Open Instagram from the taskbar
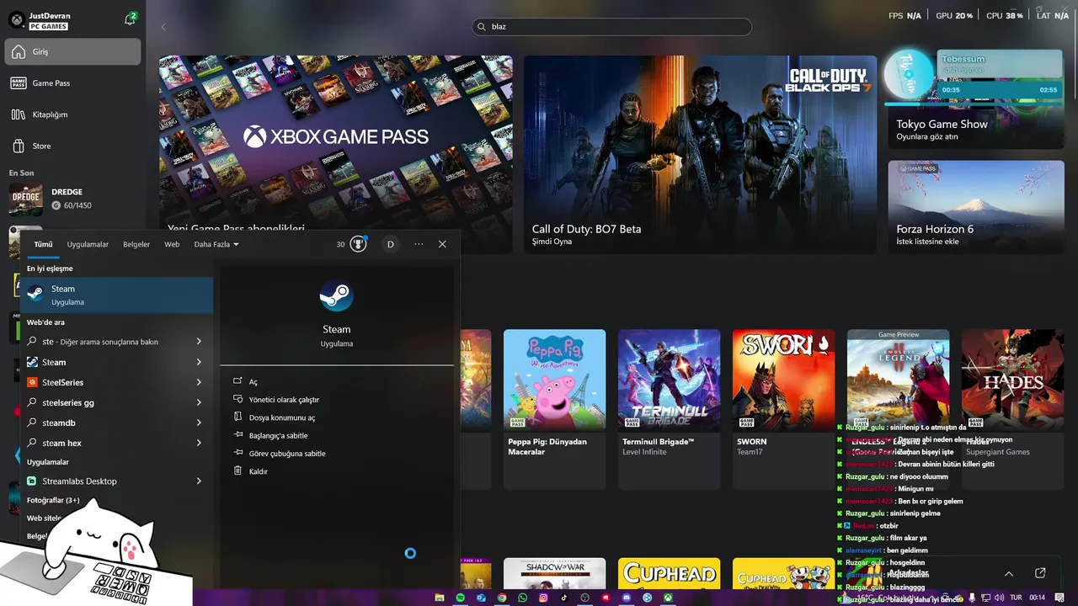The height and width of the screenshot is (606, 1078). [543, 598]
